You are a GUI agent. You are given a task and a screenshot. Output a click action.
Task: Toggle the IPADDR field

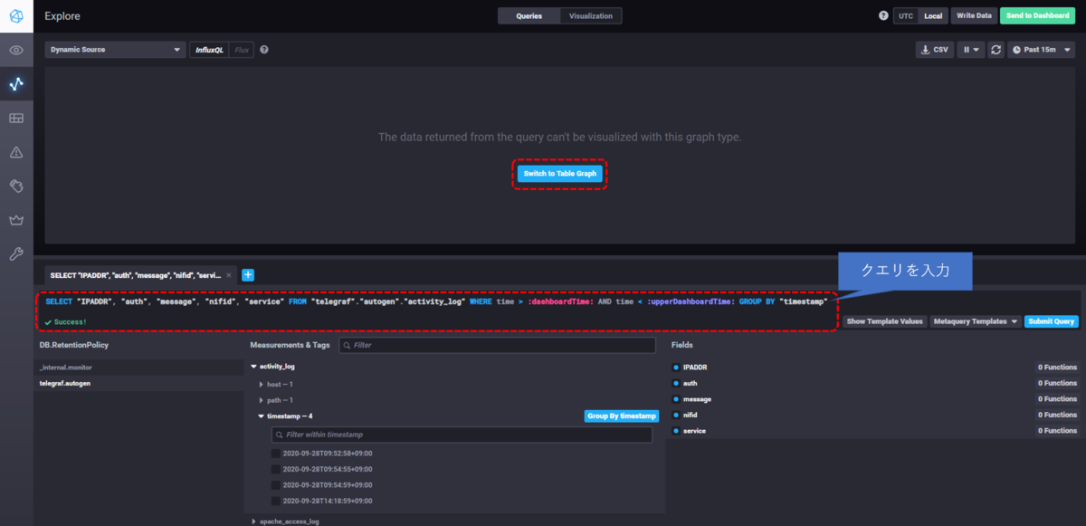click(x=694, y=367)
